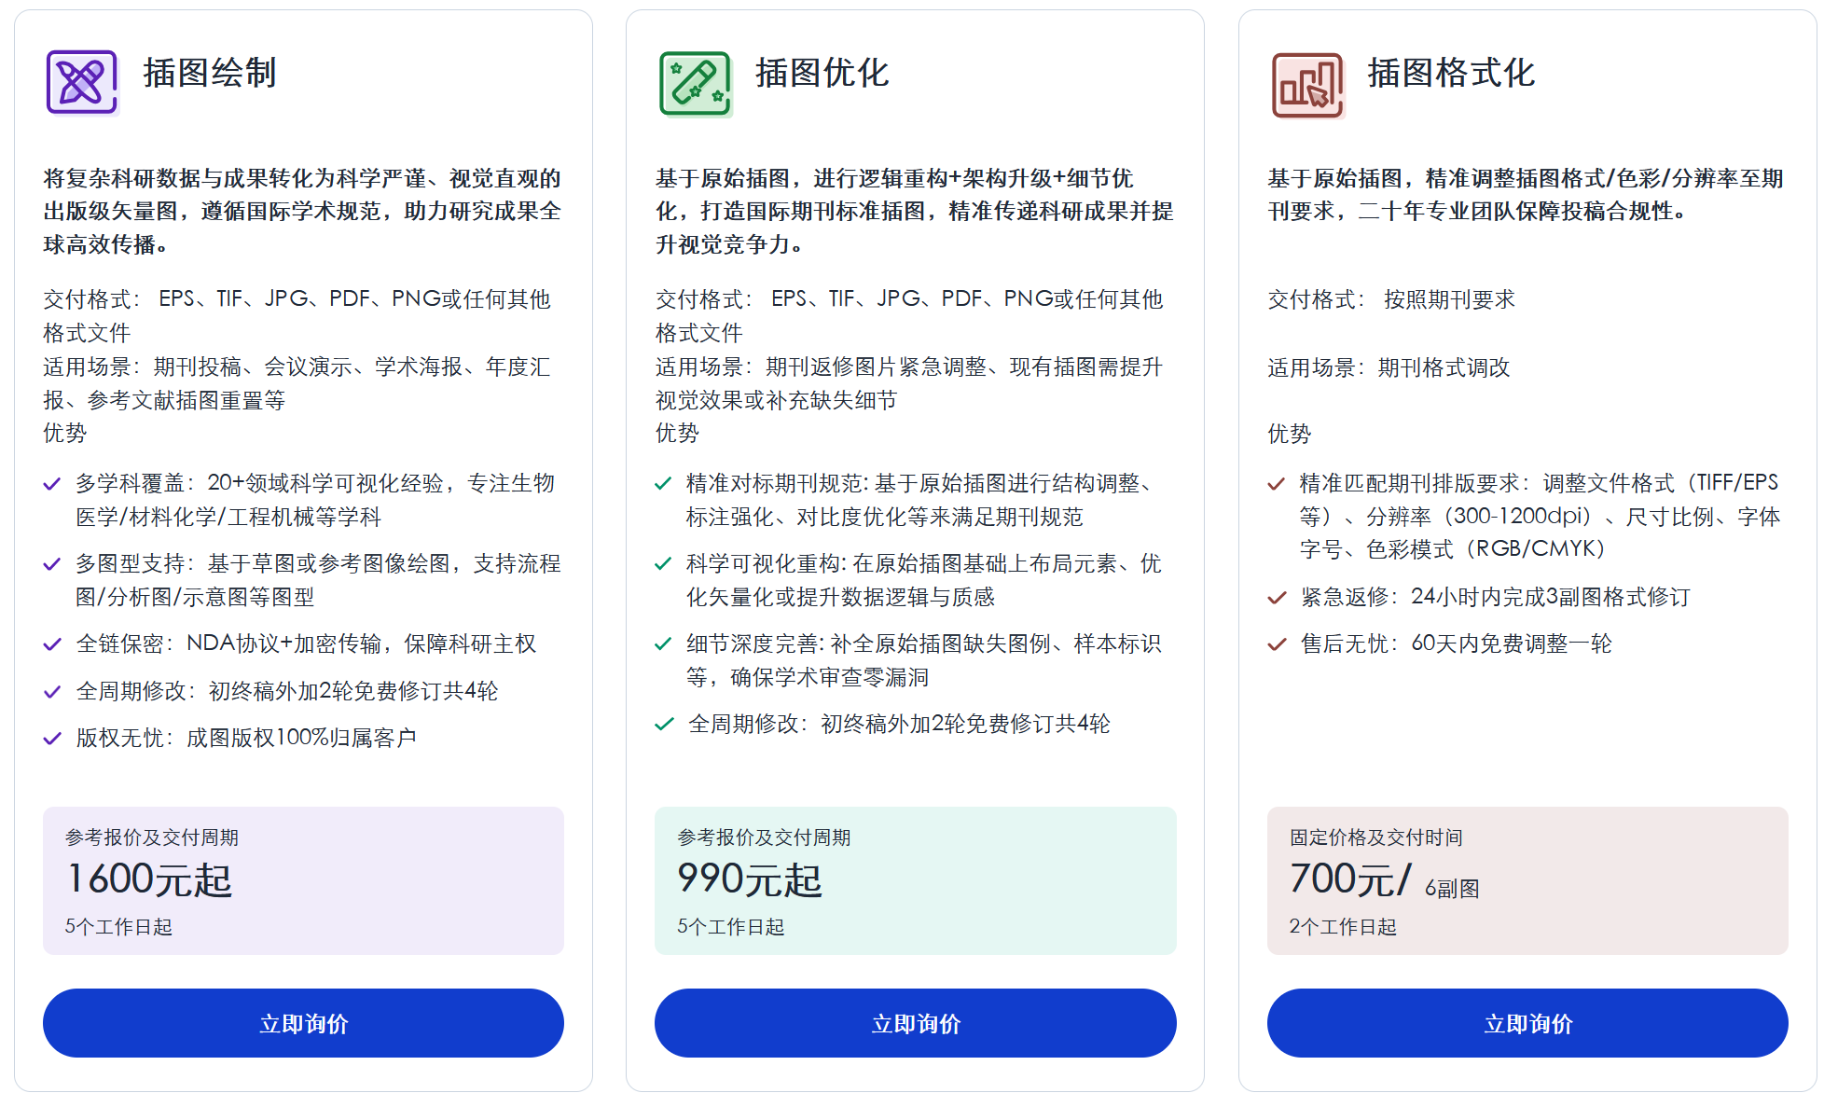Click the 插图绘制 pen-and-brush icon

pos(81,82)
